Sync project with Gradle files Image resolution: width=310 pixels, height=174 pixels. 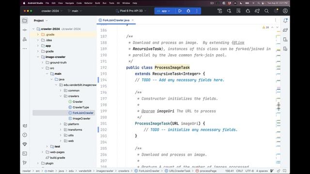coord(257,11)
